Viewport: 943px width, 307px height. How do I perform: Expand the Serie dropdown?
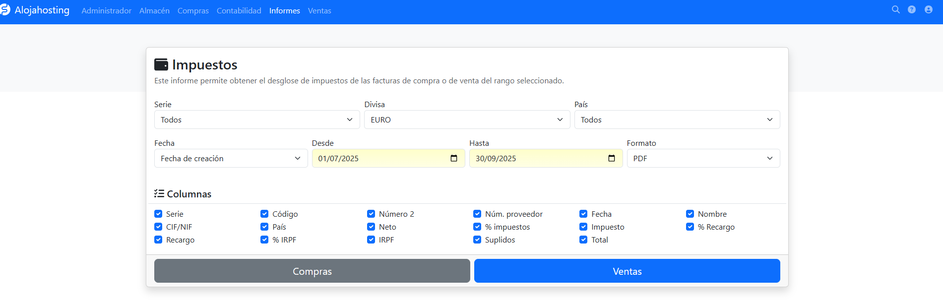(256, 120)
